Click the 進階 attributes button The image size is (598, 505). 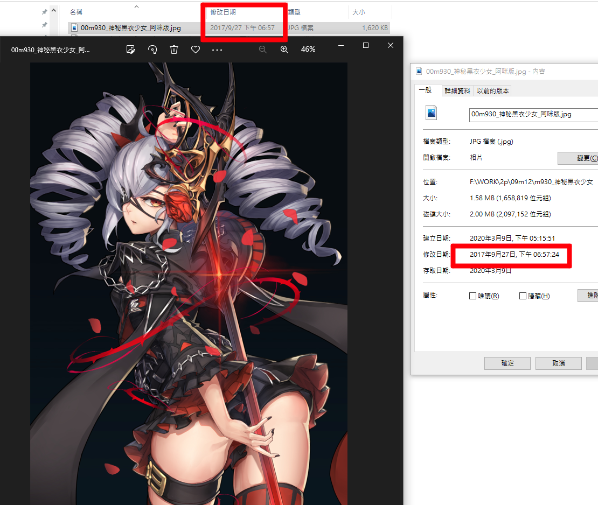pos(588,296)
